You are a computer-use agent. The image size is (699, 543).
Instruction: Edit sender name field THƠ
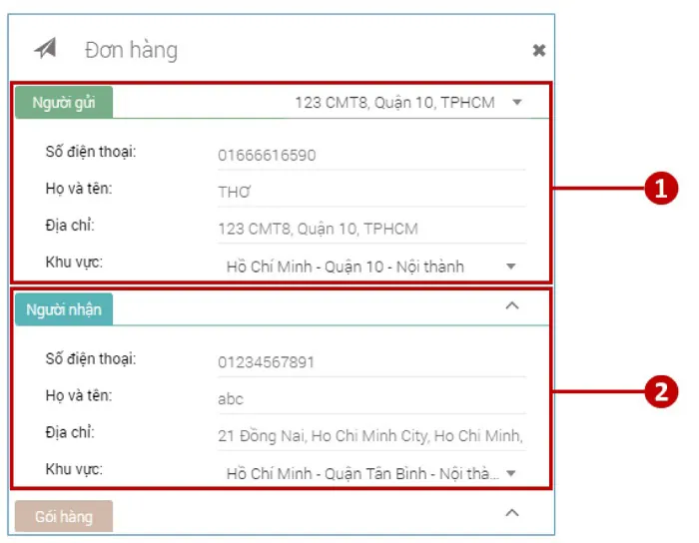[371, 193]
